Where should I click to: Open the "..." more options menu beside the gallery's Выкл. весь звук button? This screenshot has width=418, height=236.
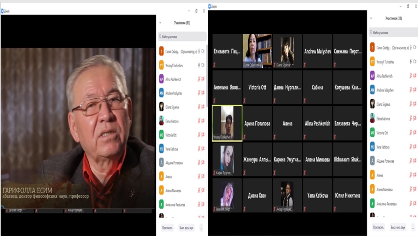(411, 227)
